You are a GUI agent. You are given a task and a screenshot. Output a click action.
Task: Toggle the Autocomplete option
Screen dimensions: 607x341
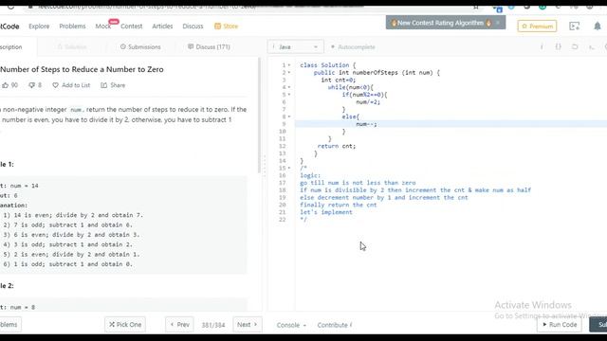pos(353,46)
